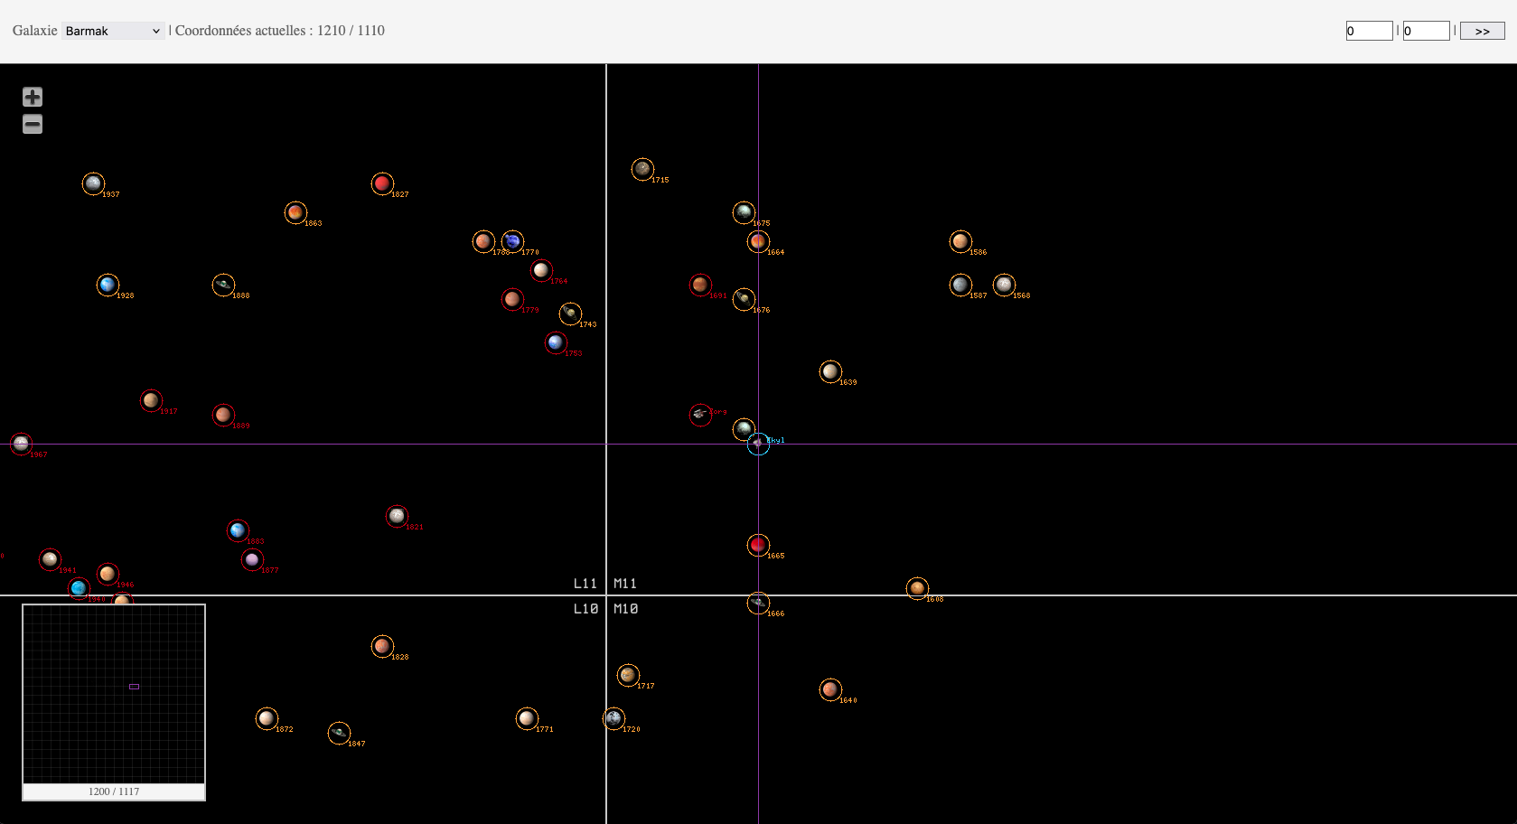This screenshot has height=824, width=1517.
Task: Select planet 1639
Action: point(830,371)
